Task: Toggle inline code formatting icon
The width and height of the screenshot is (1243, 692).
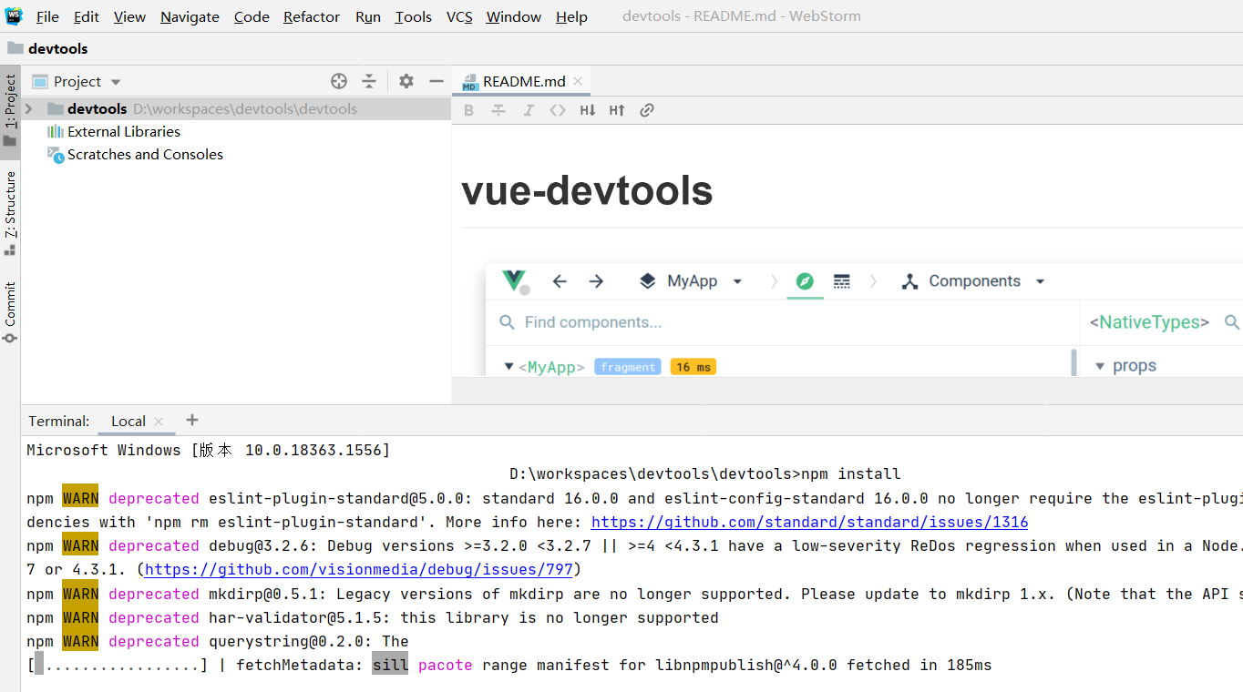Action: tap(558, 110)
